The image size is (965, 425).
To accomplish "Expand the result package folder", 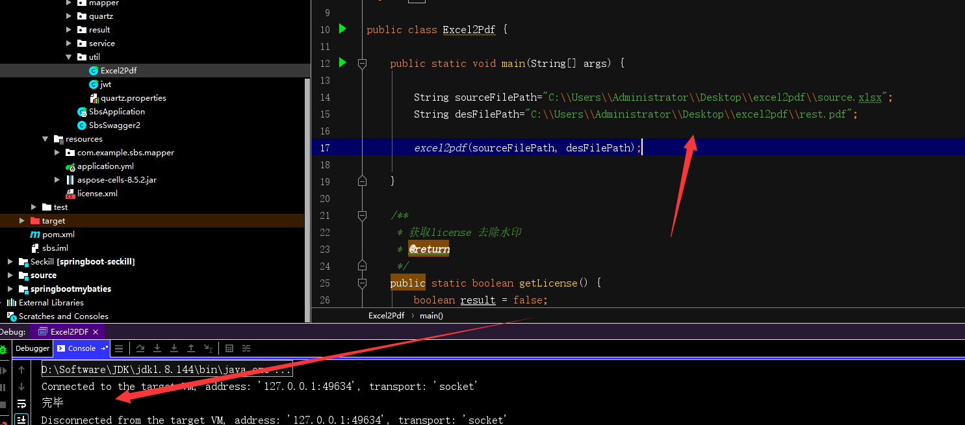I will click(69, 29).
